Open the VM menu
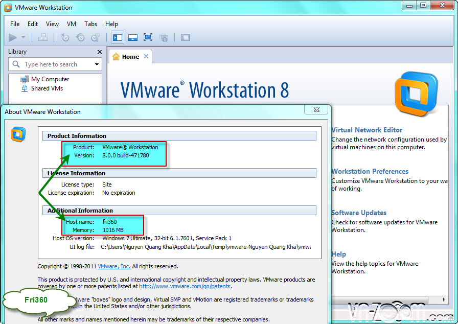The width and height of the screenshot is (458, 324). coord(72,24)
